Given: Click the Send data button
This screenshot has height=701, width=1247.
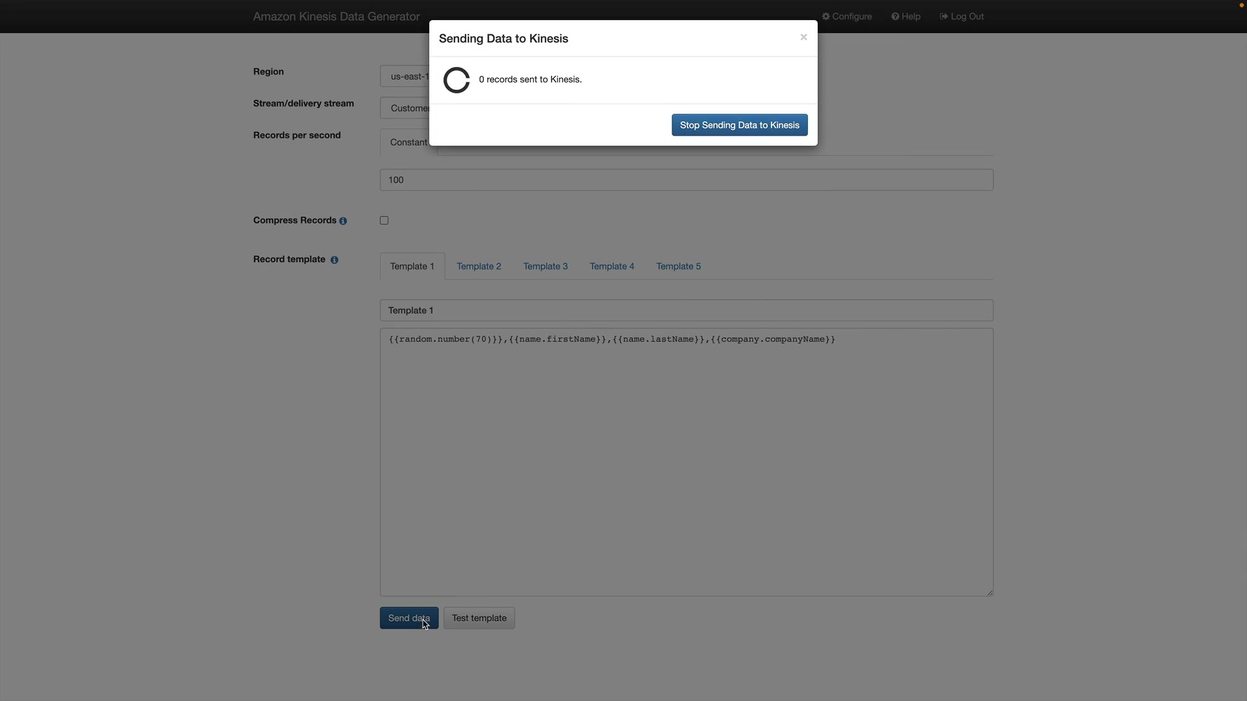Looking at the screenshot, I should click(409, 618).
